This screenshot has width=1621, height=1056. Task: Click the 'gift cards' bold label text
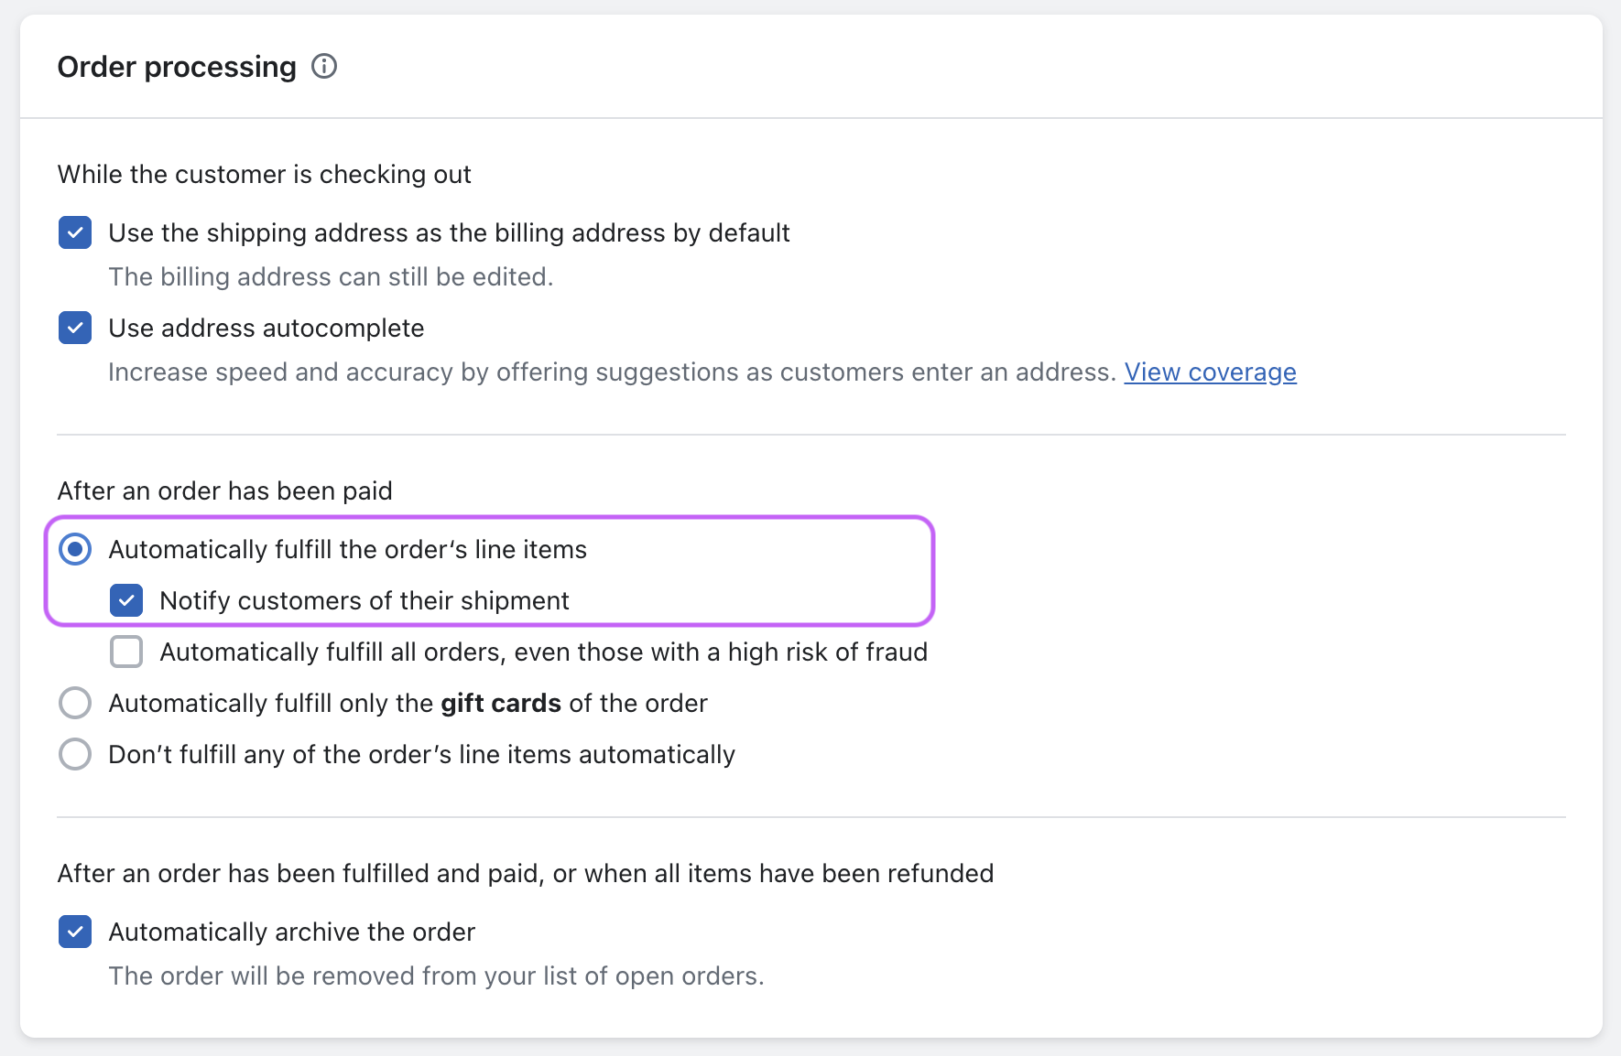coord(500,704)
